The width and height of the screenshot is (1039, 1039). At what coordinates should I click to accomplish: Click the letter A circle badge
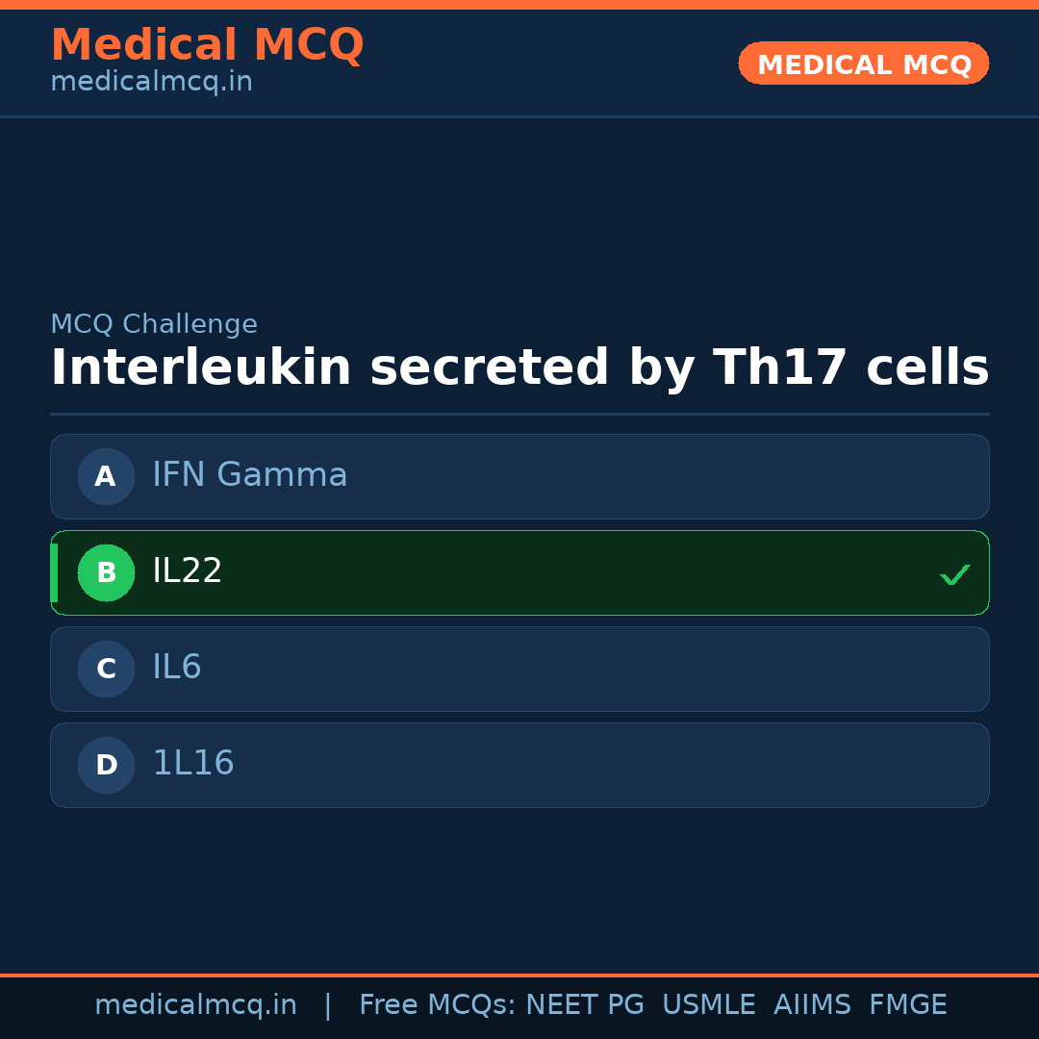pyautogui.click(x=106, y=476)
